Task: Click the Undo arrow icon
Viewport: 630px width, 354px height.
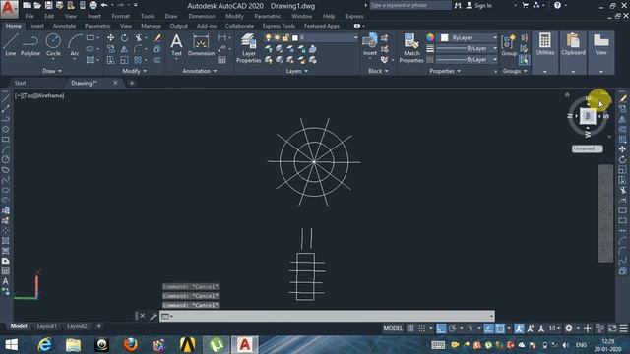Action: pyautogui.click(x=104, y=5)
